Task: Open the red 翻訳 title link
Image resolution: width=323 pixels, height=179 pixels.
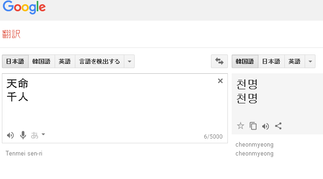Action: coord(11,34)
